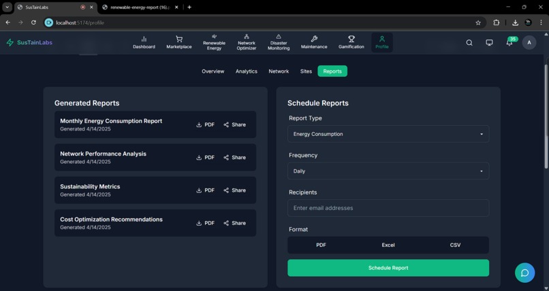The height and width of the screenshot is (291, 549).
Task: Open the Report Type dropdown
Action: tap(388, 134)
